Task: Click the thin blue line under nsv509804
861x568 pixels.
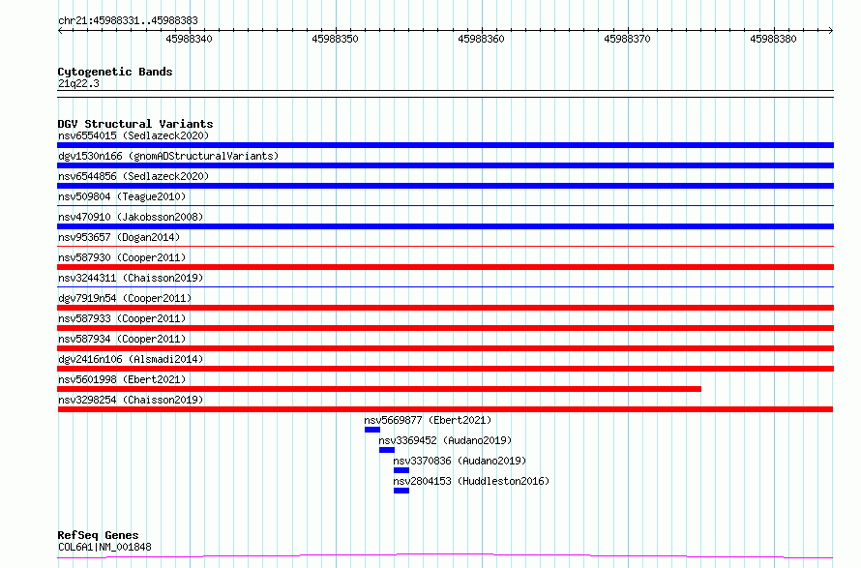Action: [x=445, y=205]
